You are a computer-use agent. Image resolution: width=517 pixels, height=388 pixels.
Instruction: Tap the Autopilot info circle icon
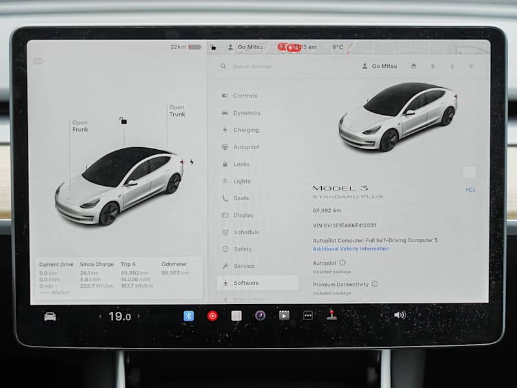pyautogui.click(x=343, y=263)
